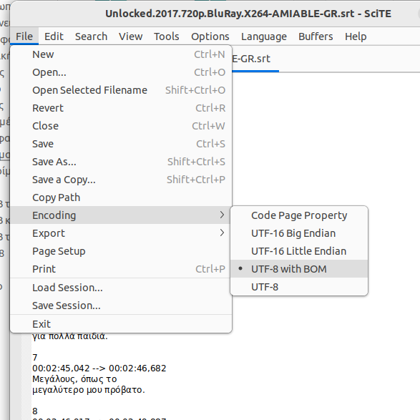Select UTF-16 Big Endian encoding
This screenshot has height=420, width=420.
[299, 233]
